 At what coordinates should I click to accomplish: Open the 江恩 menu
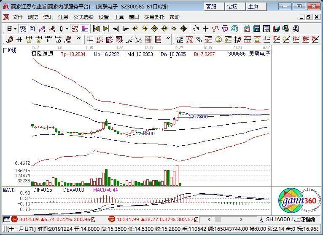click(63, 17)
